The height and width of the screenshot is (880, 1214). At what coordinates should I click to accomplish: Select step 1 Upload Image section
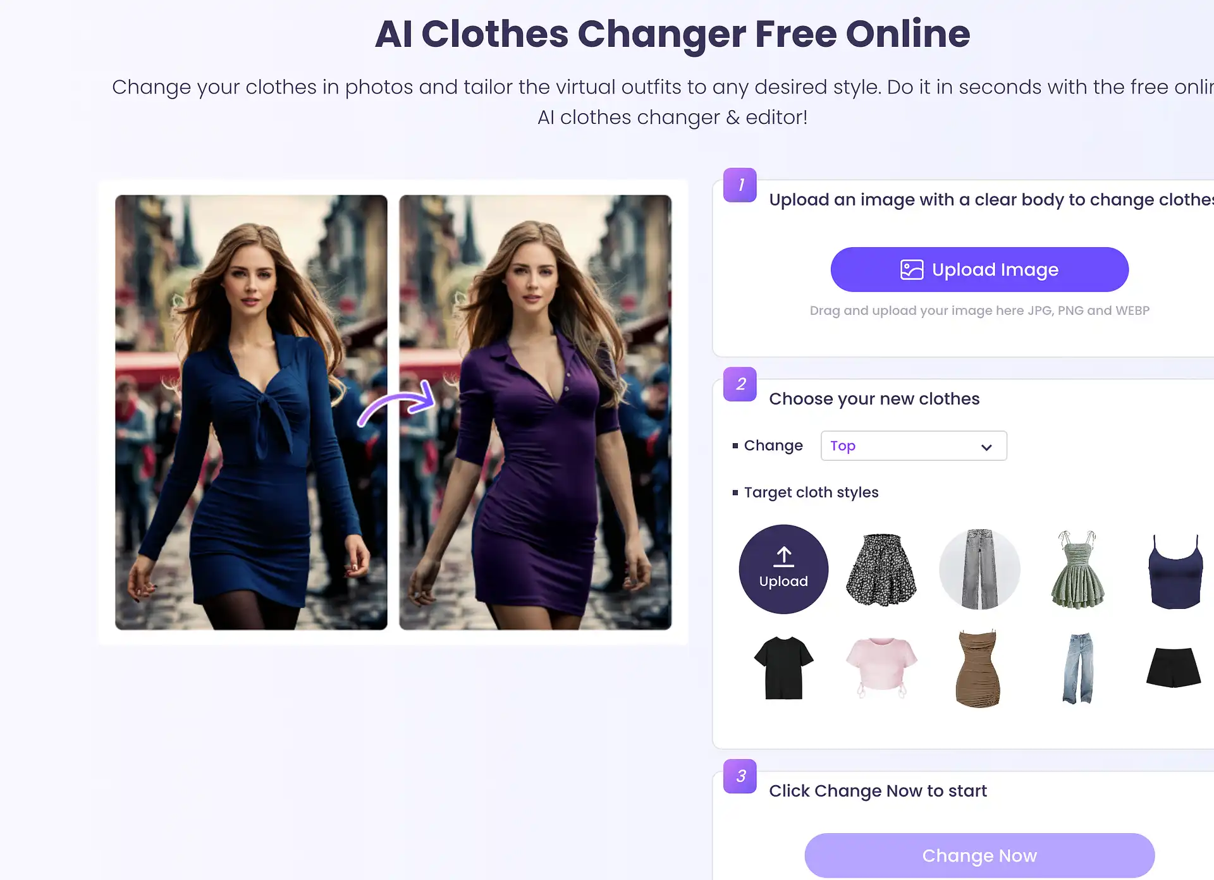click(x=979, y=271)
